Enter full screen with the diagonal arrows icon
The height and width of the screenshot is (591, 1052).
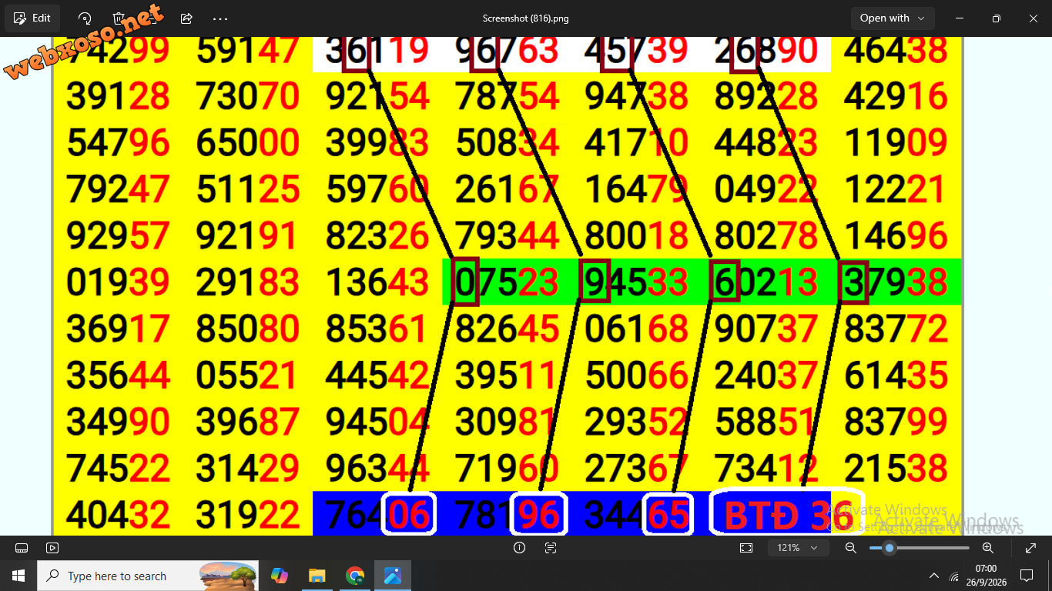[1030, 548]
